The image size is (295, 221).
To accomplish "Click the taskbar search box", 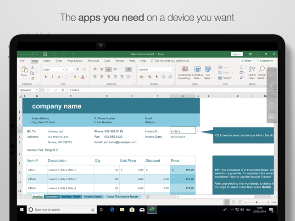I will (x=62, y=210).
